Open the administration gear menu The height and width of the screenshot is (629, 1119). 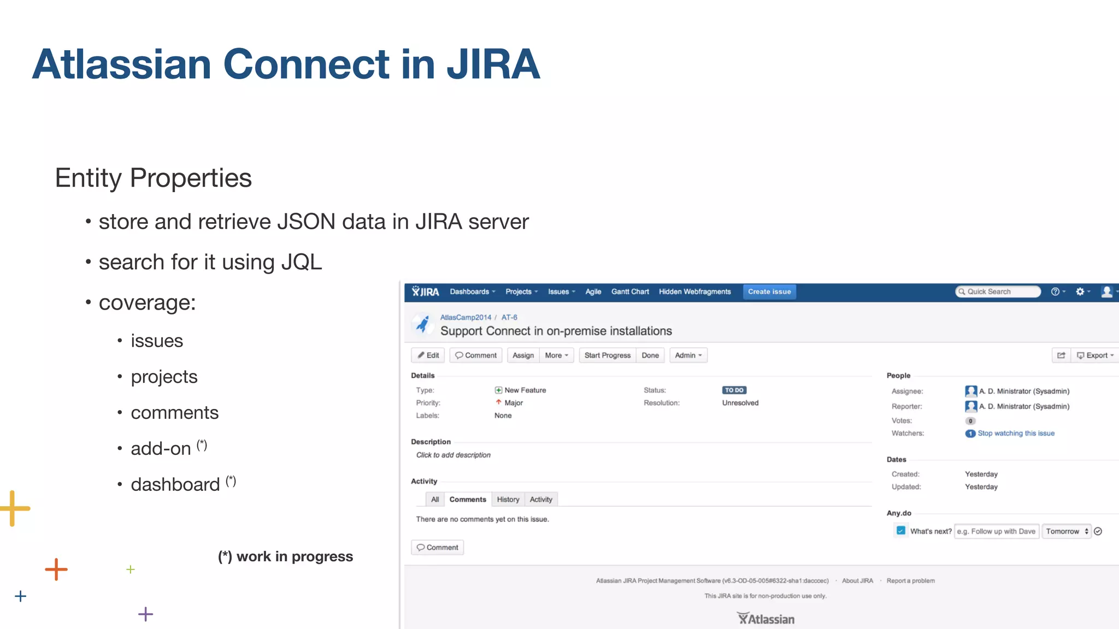point(1082,292)
